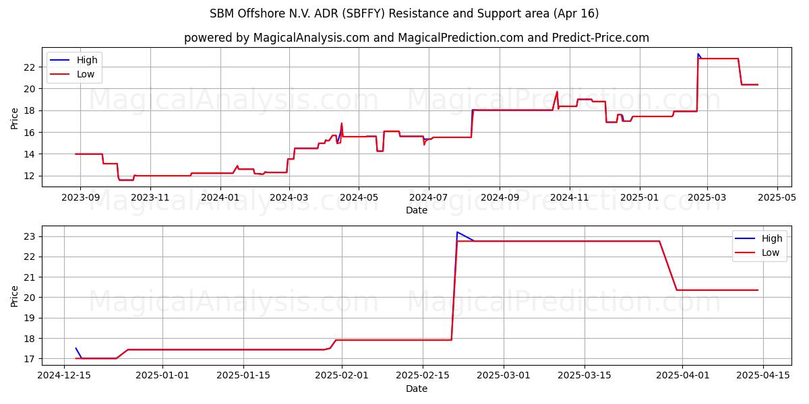
Task: Click the '2025-04-01' tick on the bottom chart
Action: (682, 376)
